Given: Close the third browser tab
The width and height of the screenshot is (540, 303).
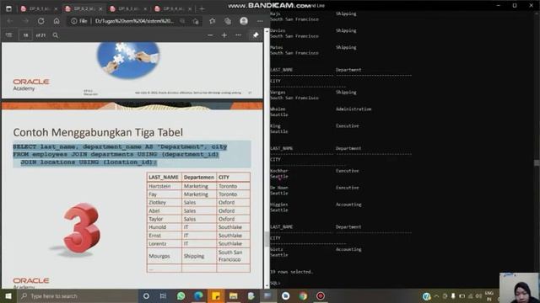Looking at the screenshot, I should [145, 8].
